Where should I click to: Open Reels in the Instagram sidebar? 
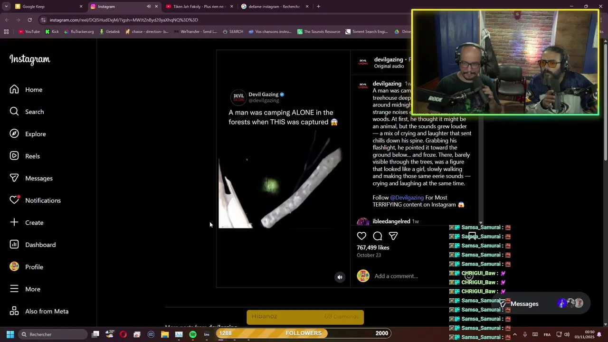point(25,156)
